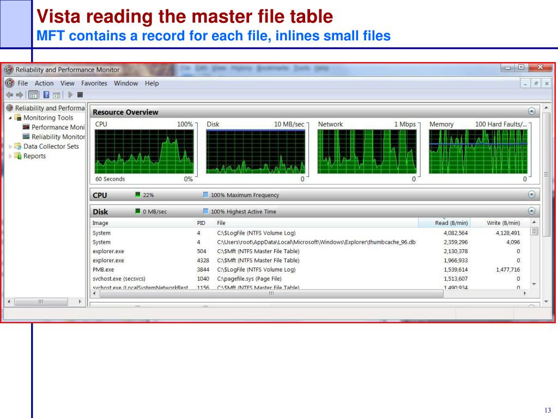The image size is (558, 418).
Task: Select the svchost.exe (secsvcs) row
Action: point(310,279)
